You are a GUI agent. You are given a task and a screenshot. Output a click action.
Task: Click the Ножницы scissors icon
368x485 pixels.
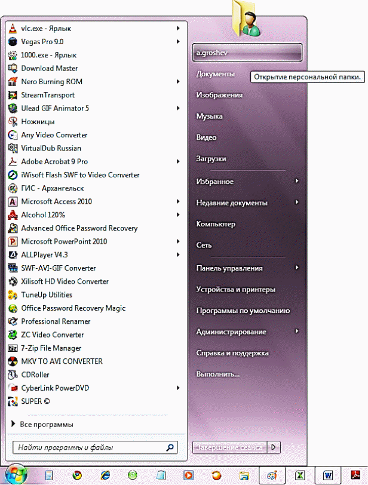pyautogui.click(x=13, y=122)
